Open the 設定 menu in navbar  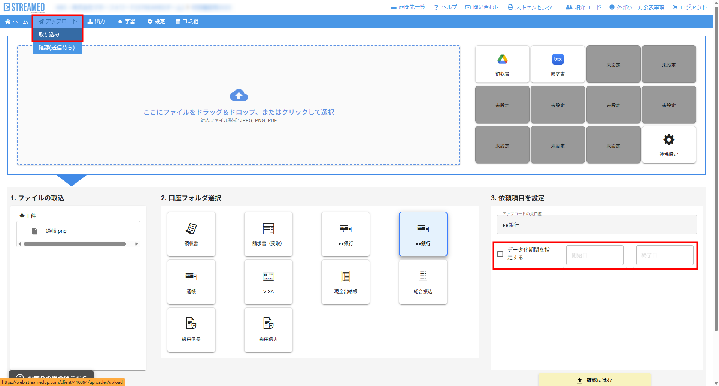pos(156,21)
